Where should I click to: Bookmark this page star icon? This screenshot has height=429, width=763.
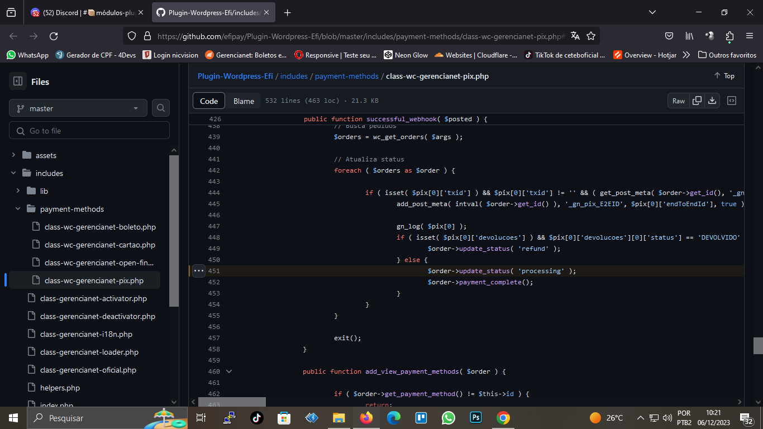pyautogui.click(x=591, y=36)
